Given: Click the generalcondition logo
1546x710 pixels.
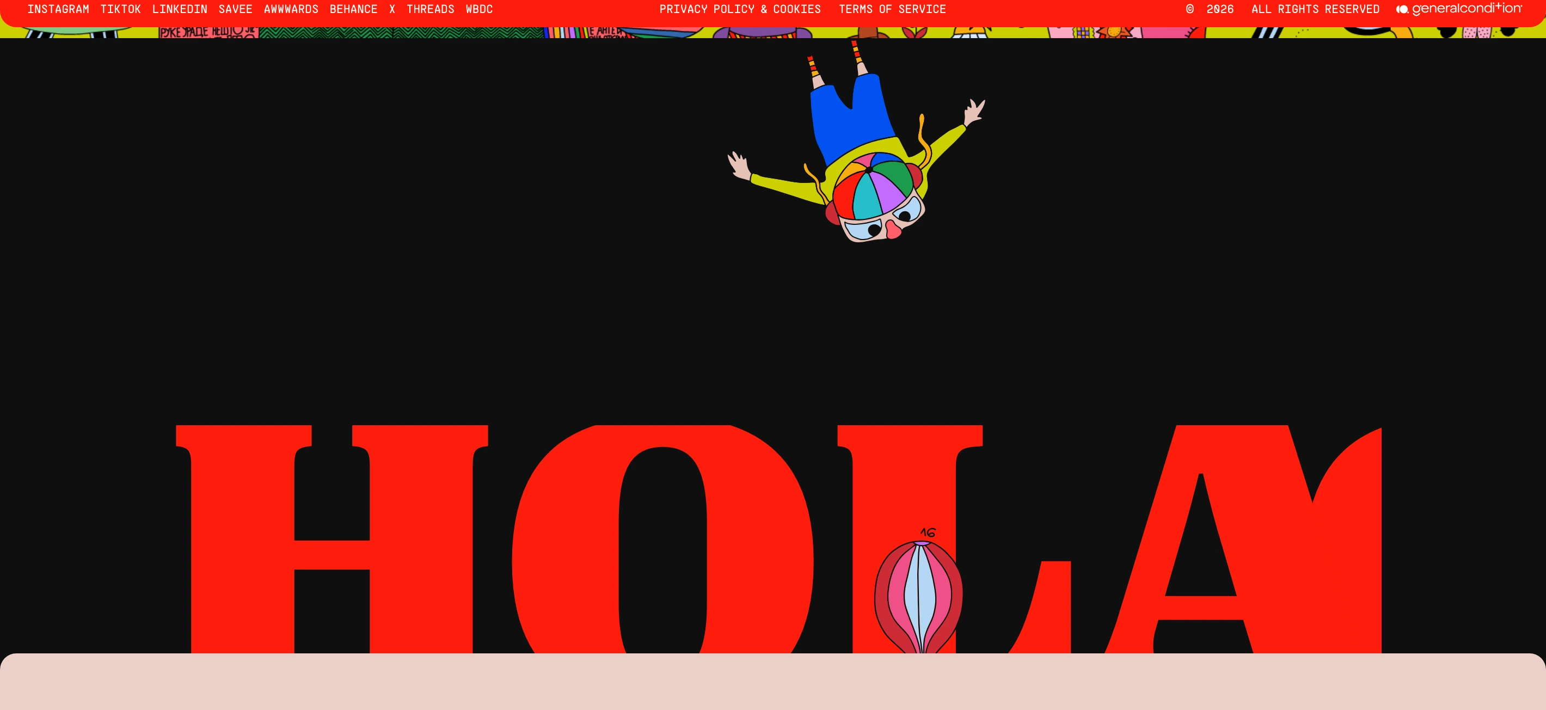Looking at the screenshot, I should 1458,8.
